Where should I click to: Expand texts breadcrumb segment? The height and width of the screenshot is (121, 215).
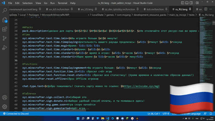point(192,15)
